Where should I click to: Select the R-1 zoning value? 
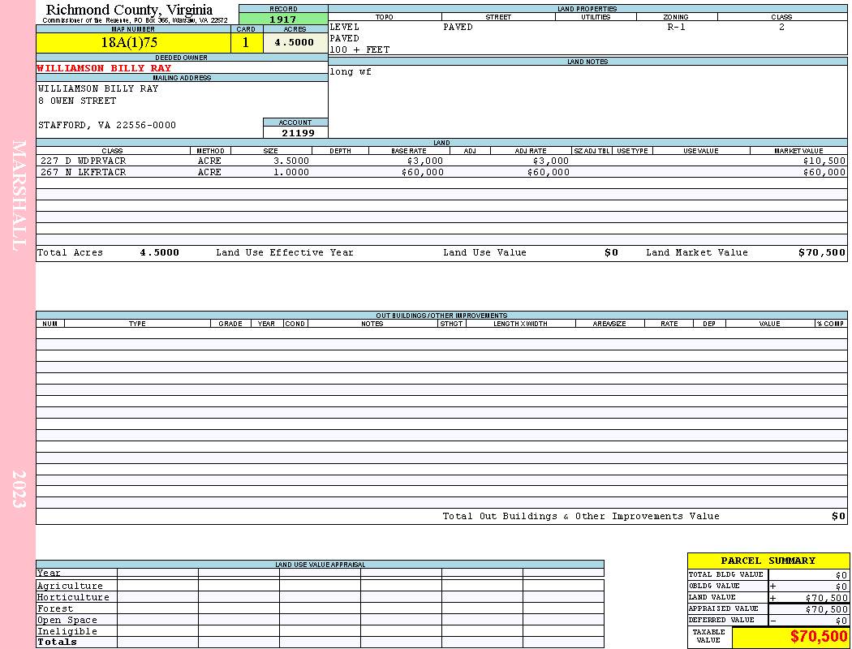[x=677, y=27]
